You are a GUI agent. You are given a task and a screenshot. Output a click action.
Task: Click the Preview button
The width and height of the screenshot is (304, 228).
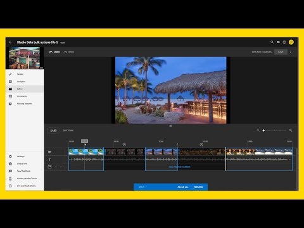(x=198, y=187)
